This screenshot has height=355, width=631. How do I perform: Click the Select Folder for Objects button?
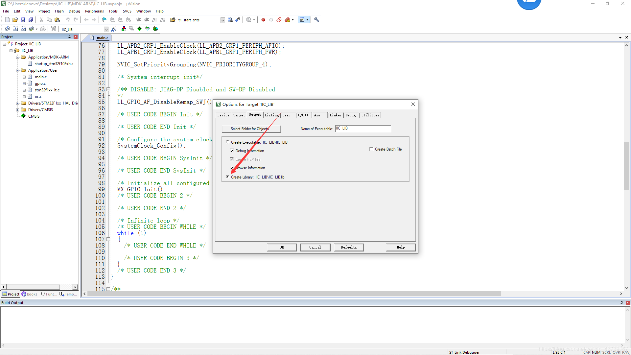point(251,128)
